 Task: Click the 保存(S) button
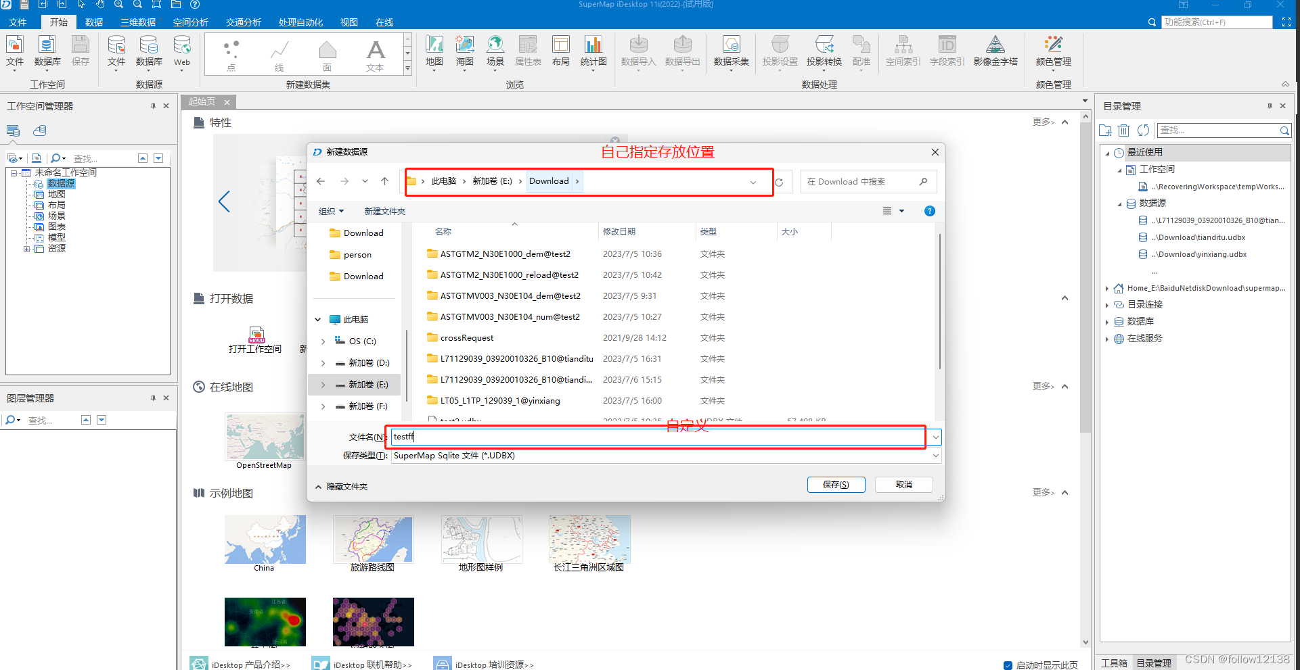[x=836, y=484]
